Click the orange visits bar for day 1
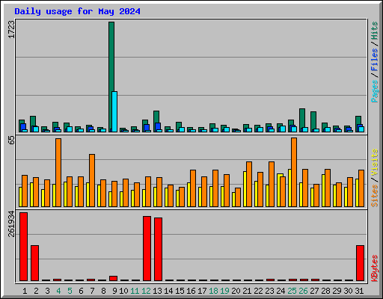383x299 pixels. tap(25, 191)
